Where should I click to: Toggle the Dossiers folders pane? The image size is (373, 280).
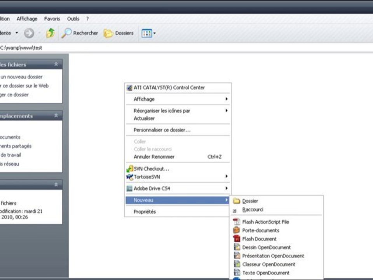click(119, 33)
